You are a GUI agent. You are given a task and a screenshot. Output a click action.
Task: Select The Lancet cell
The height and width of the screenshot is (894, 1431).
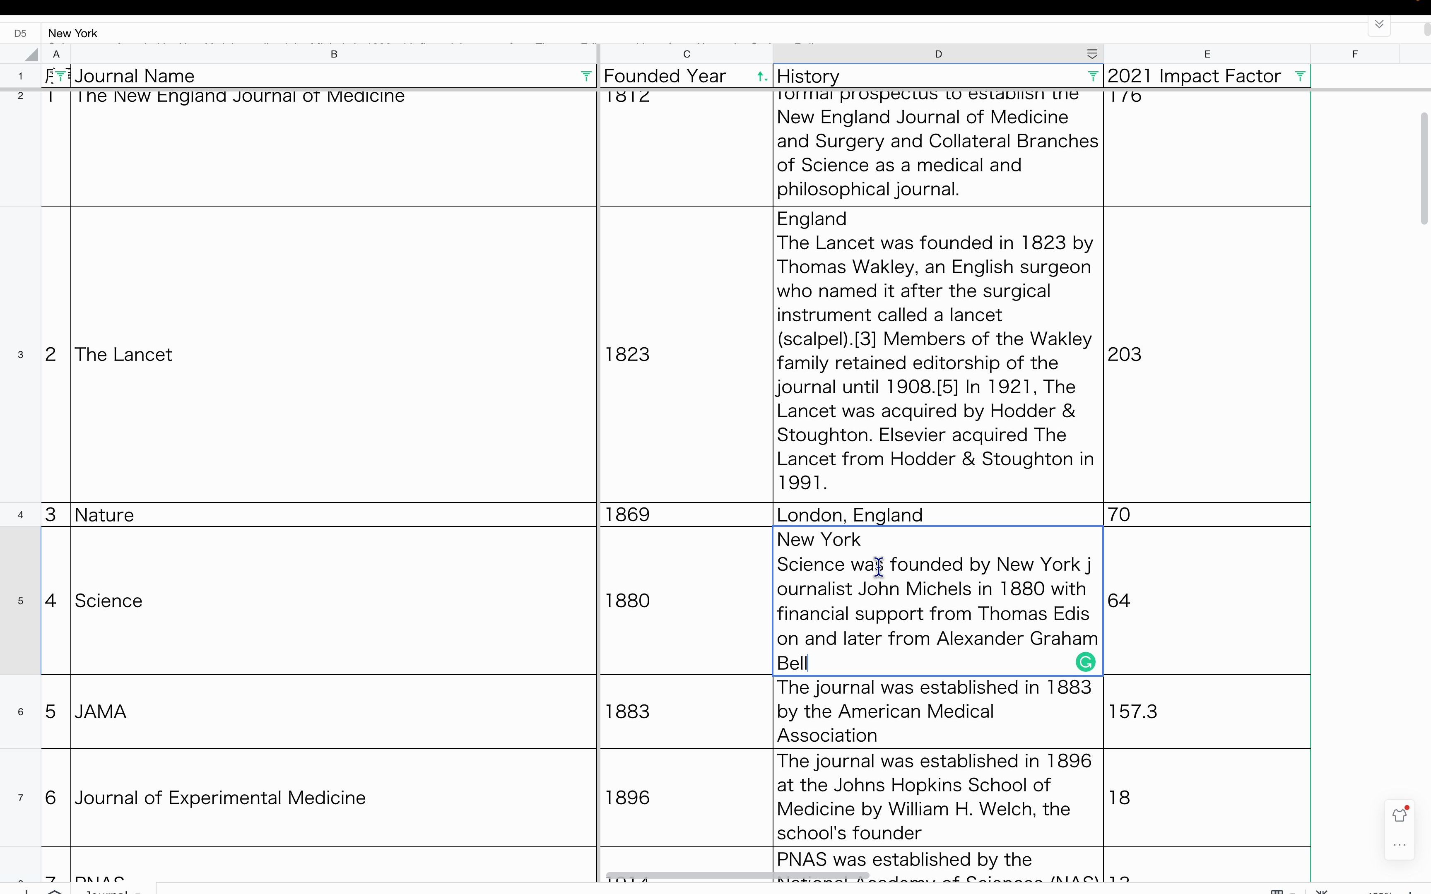coord(334,355)
